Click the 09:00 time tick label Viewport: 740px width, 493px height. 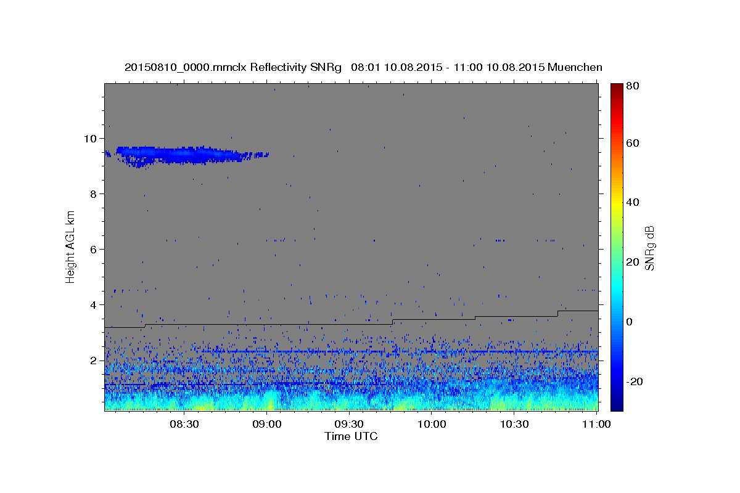pyautogui.click(x=267, y=424)
